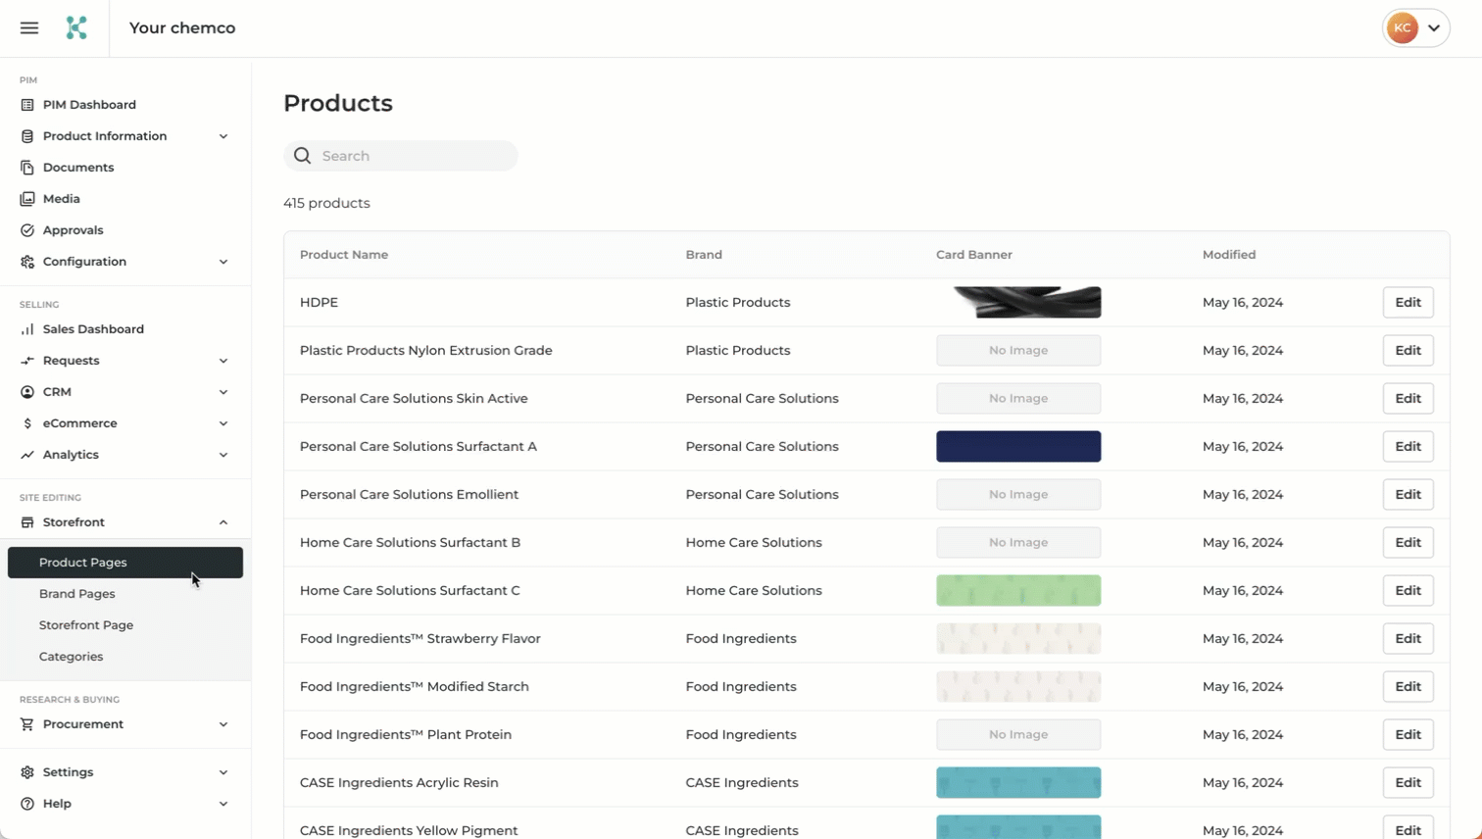Click the PIM Dashboard icon
The image size is (1482, 839).
click(27, 105)
